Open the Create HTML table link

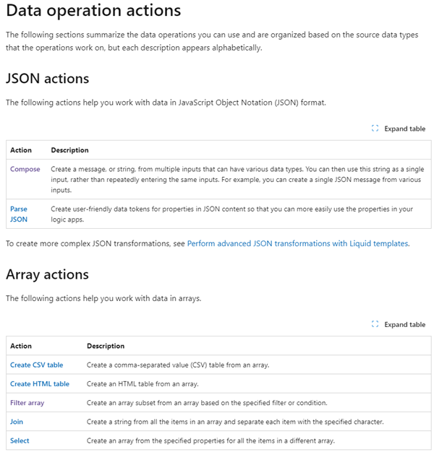pos(40,384)
